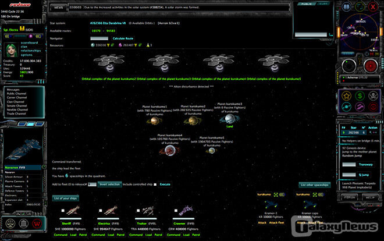
Task: Click orbital complex station of kurokumo5
Action: coord(274,63)
